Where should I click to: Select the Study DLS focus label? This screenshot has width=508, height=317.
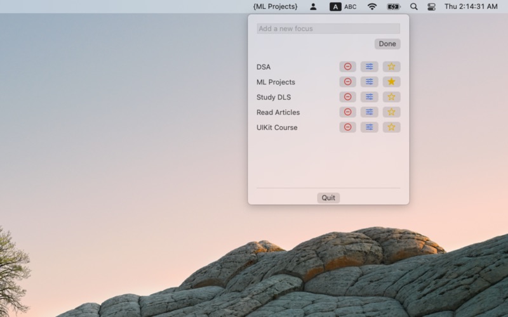point(274,98)
